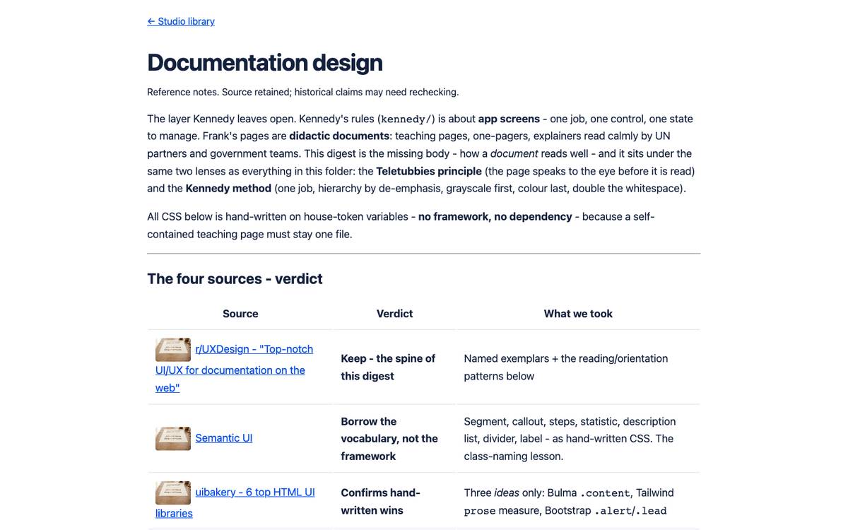
Task: Click the thumbnail beside Semantic UI
Action: click(x=173, y=438)
